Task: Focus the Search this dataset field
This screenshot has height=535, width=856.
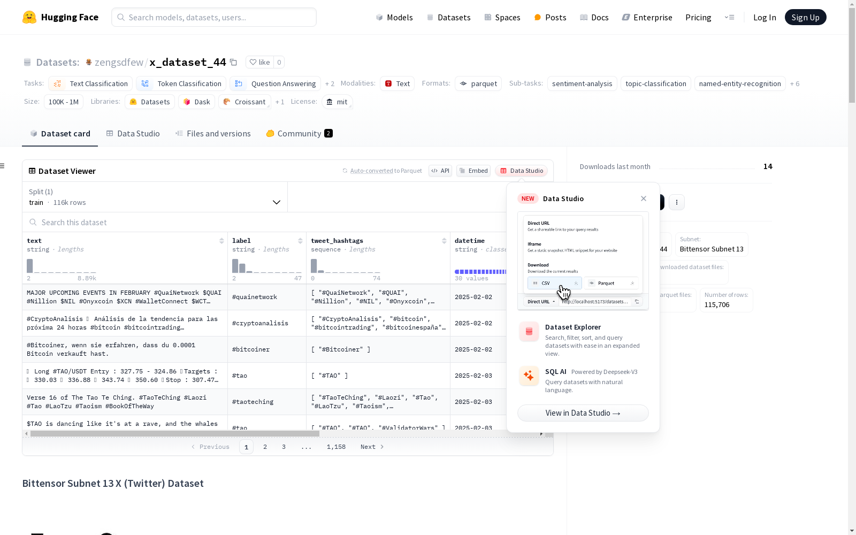Action: 265,222
